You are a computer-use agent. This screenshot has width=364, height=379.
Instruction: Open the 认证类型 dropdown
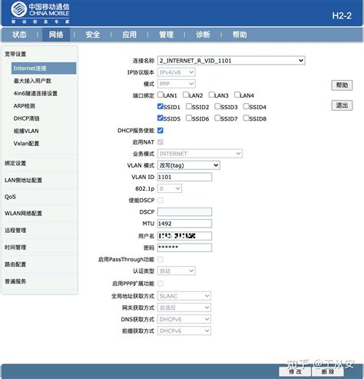tap(177, 271)
